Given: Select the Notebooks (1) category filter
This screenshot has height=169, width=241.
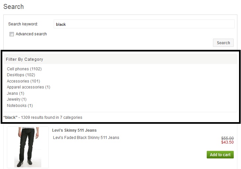Looking at the screenshot, I should [x=20, y=106].
